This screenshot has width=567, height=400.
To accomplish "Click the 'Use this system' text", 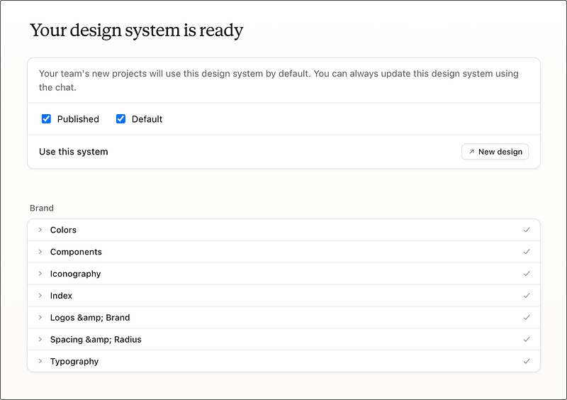I will 74,152.
